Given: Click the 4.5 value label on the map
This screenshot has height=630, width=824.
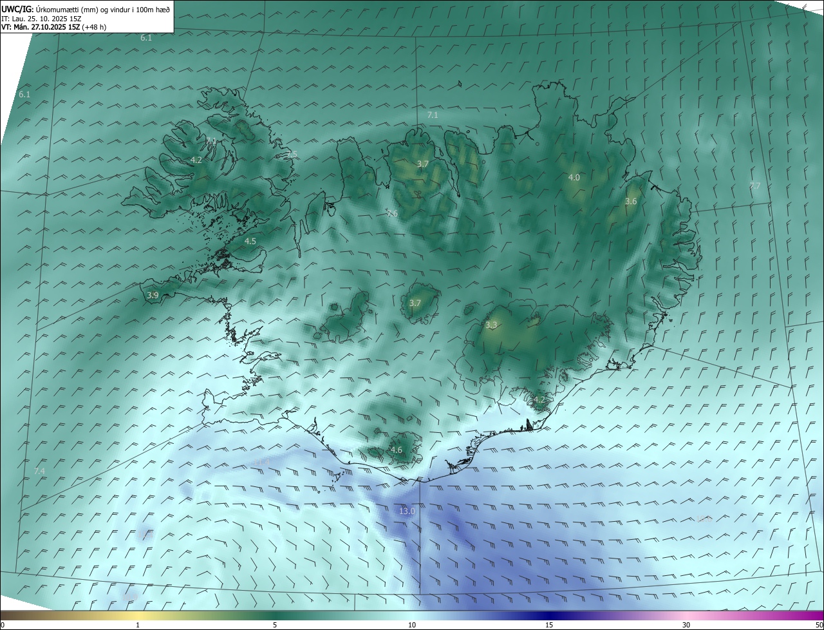Looking at the screenshot, I should click(x=250, y=241).
